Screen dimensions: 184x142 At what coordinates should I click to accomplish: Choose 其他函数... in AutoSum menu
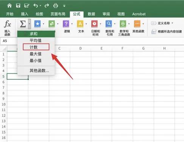pos(36,71)
